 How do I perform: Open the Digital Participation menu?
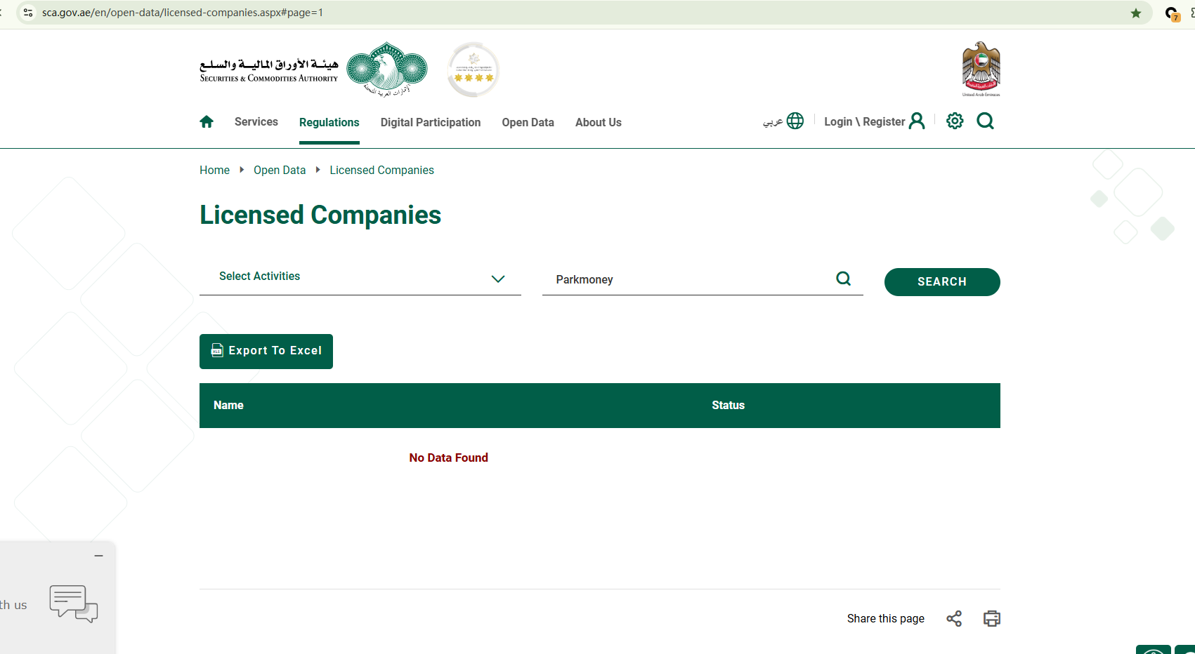point(431,122)
